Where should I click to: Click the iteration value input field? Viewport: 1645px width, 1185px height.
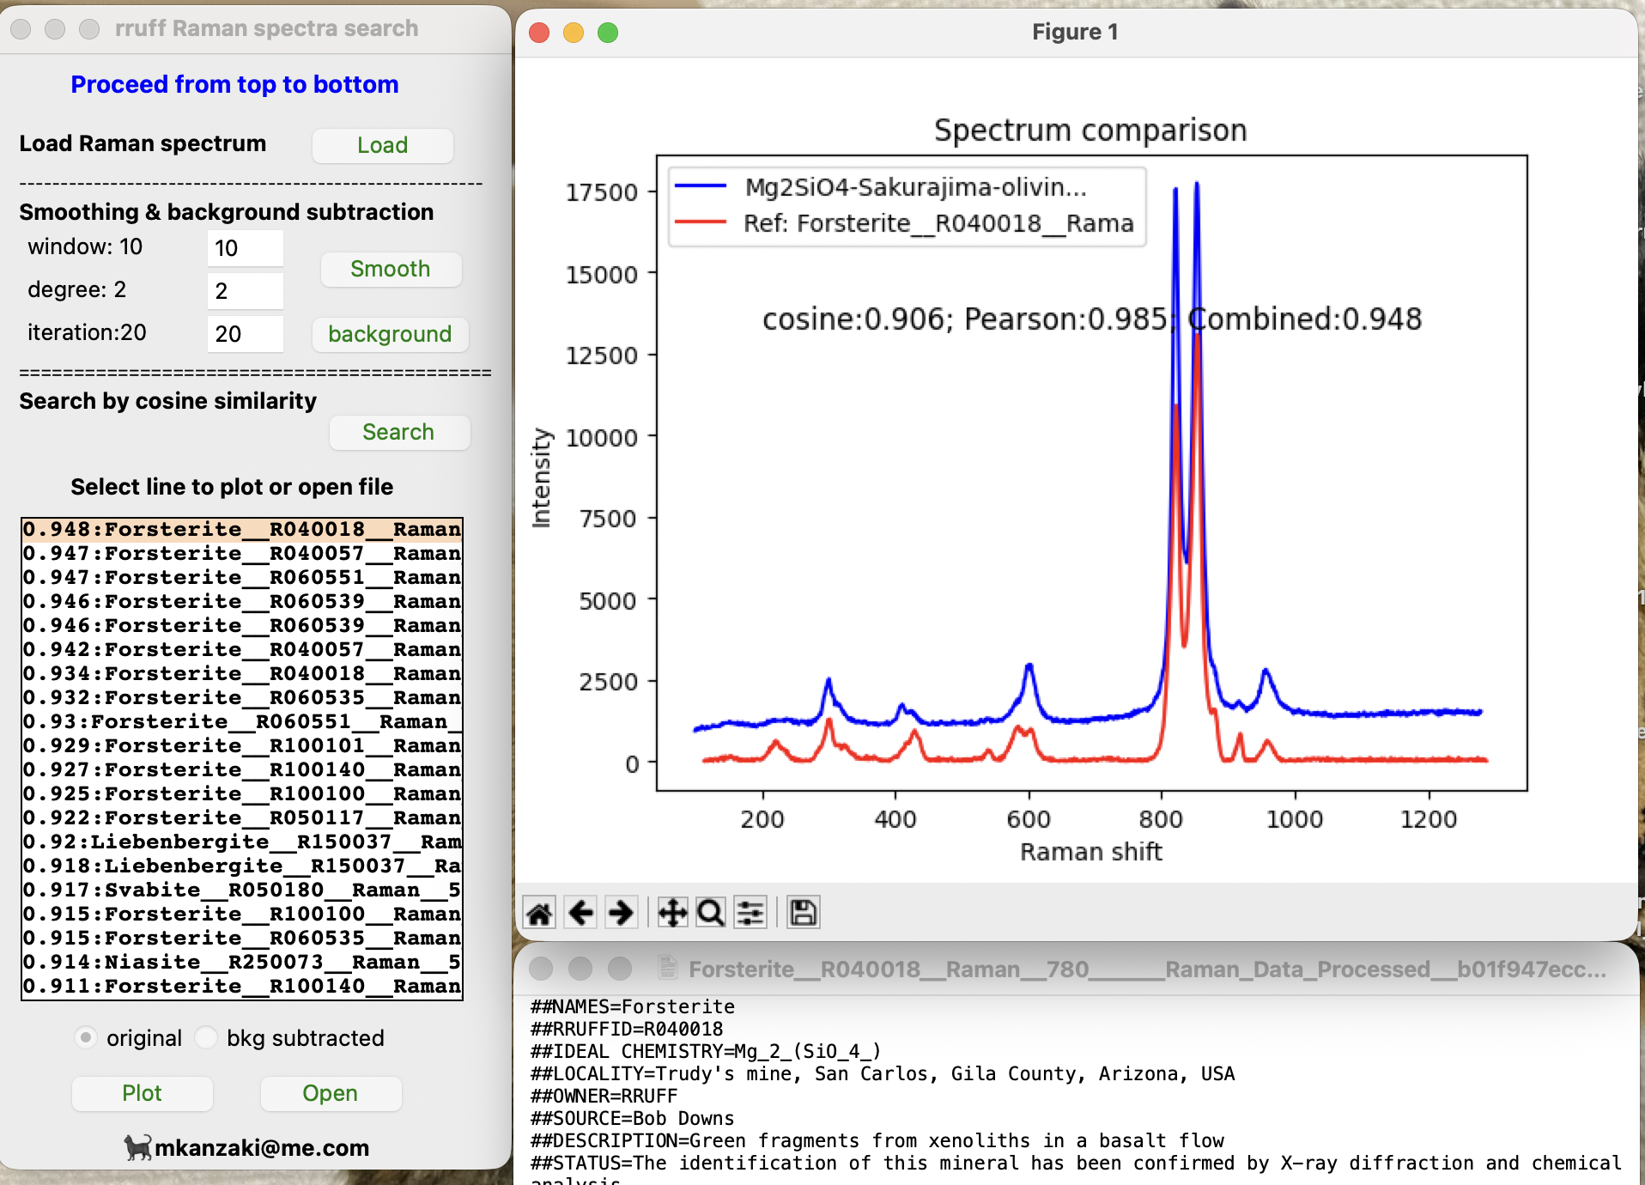point(245,334)
